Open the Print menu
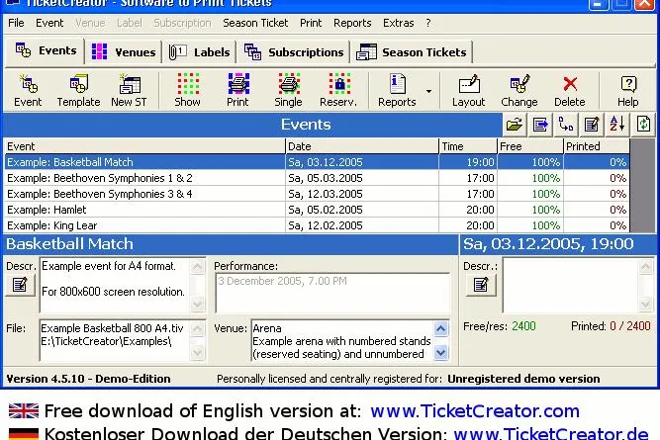Screen dimensions: 660x440 pos(311,23)
